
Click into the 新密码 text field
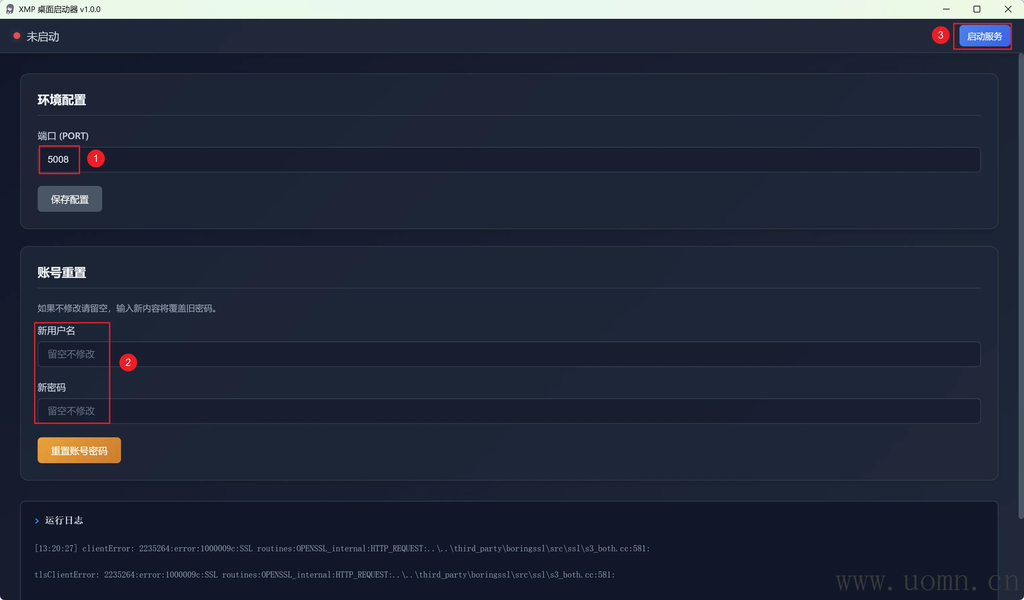pyautogui.click(x=508, y=411)
